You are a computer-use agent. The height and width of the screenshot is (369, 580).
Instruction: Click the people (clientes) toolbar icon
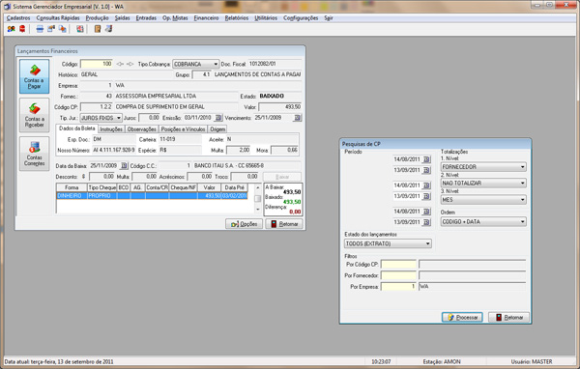[11, 29]
